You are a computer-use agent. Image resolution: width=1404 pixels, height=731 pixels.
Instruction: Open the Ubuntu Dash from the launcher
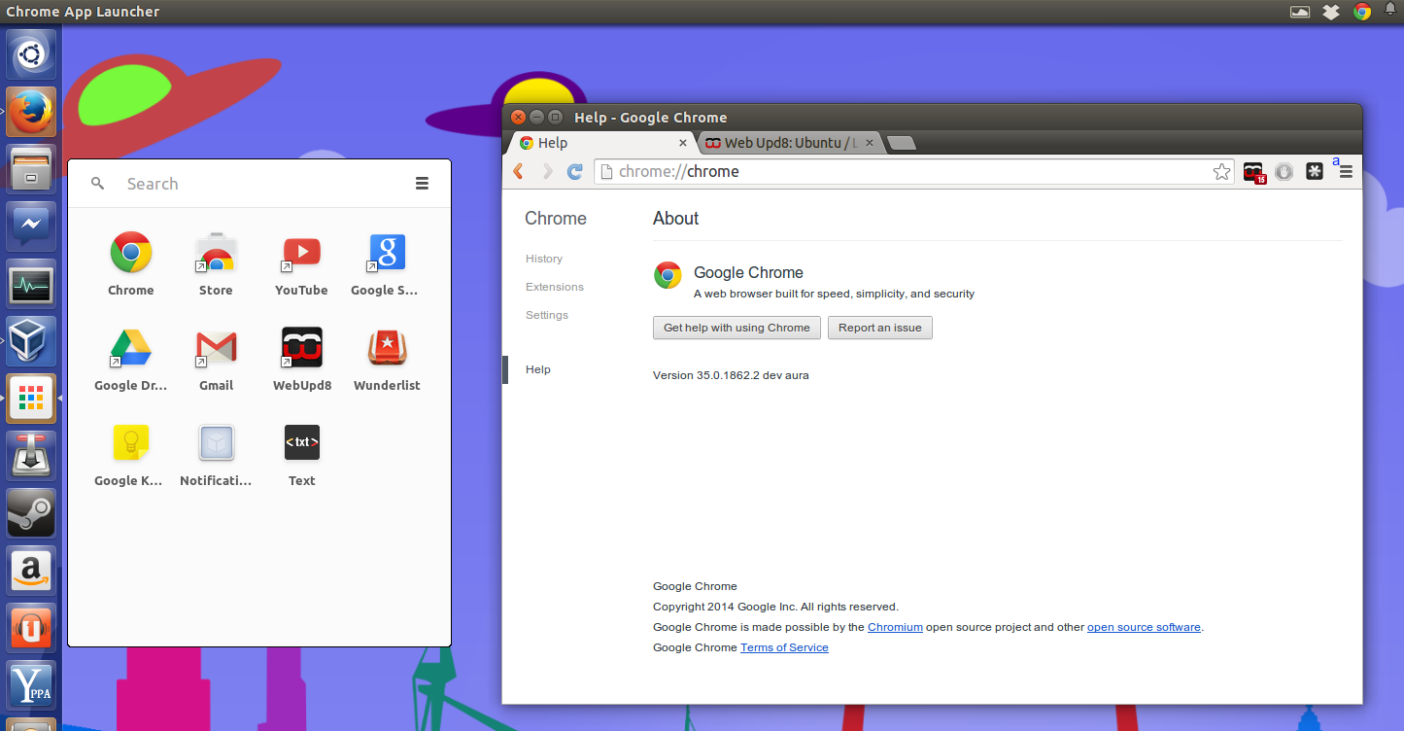(x=31, y=54)
